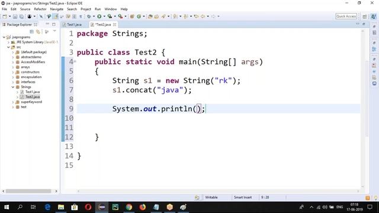The height and width of the screenshot is (213, 379).
Task: Click the Back navigation arrow icon
Action: coord(203,17)
